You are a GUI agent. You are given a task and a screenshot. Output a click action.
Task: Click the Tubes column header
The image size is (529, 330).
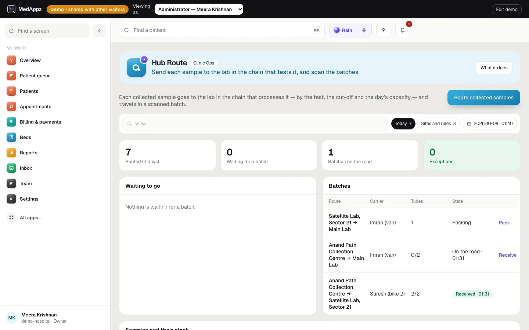417,201
